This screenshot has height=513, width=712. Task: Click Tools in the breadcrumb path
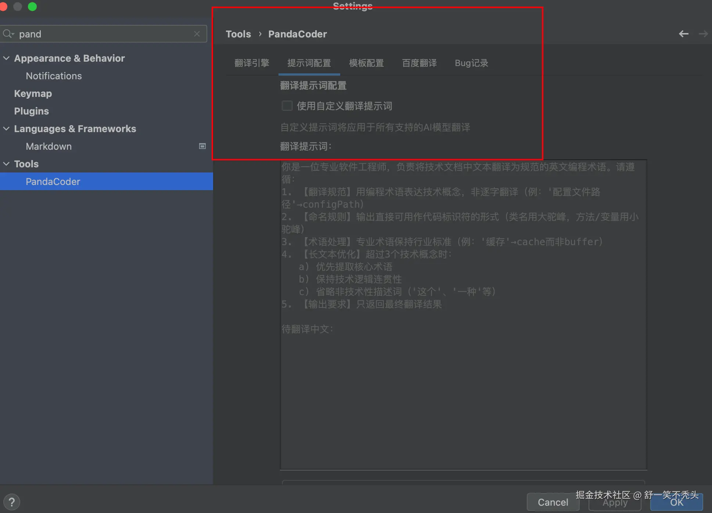[238, 34]
